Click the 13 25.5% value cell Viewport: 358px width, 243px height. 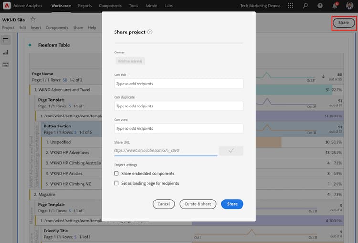tap(333, 153)
